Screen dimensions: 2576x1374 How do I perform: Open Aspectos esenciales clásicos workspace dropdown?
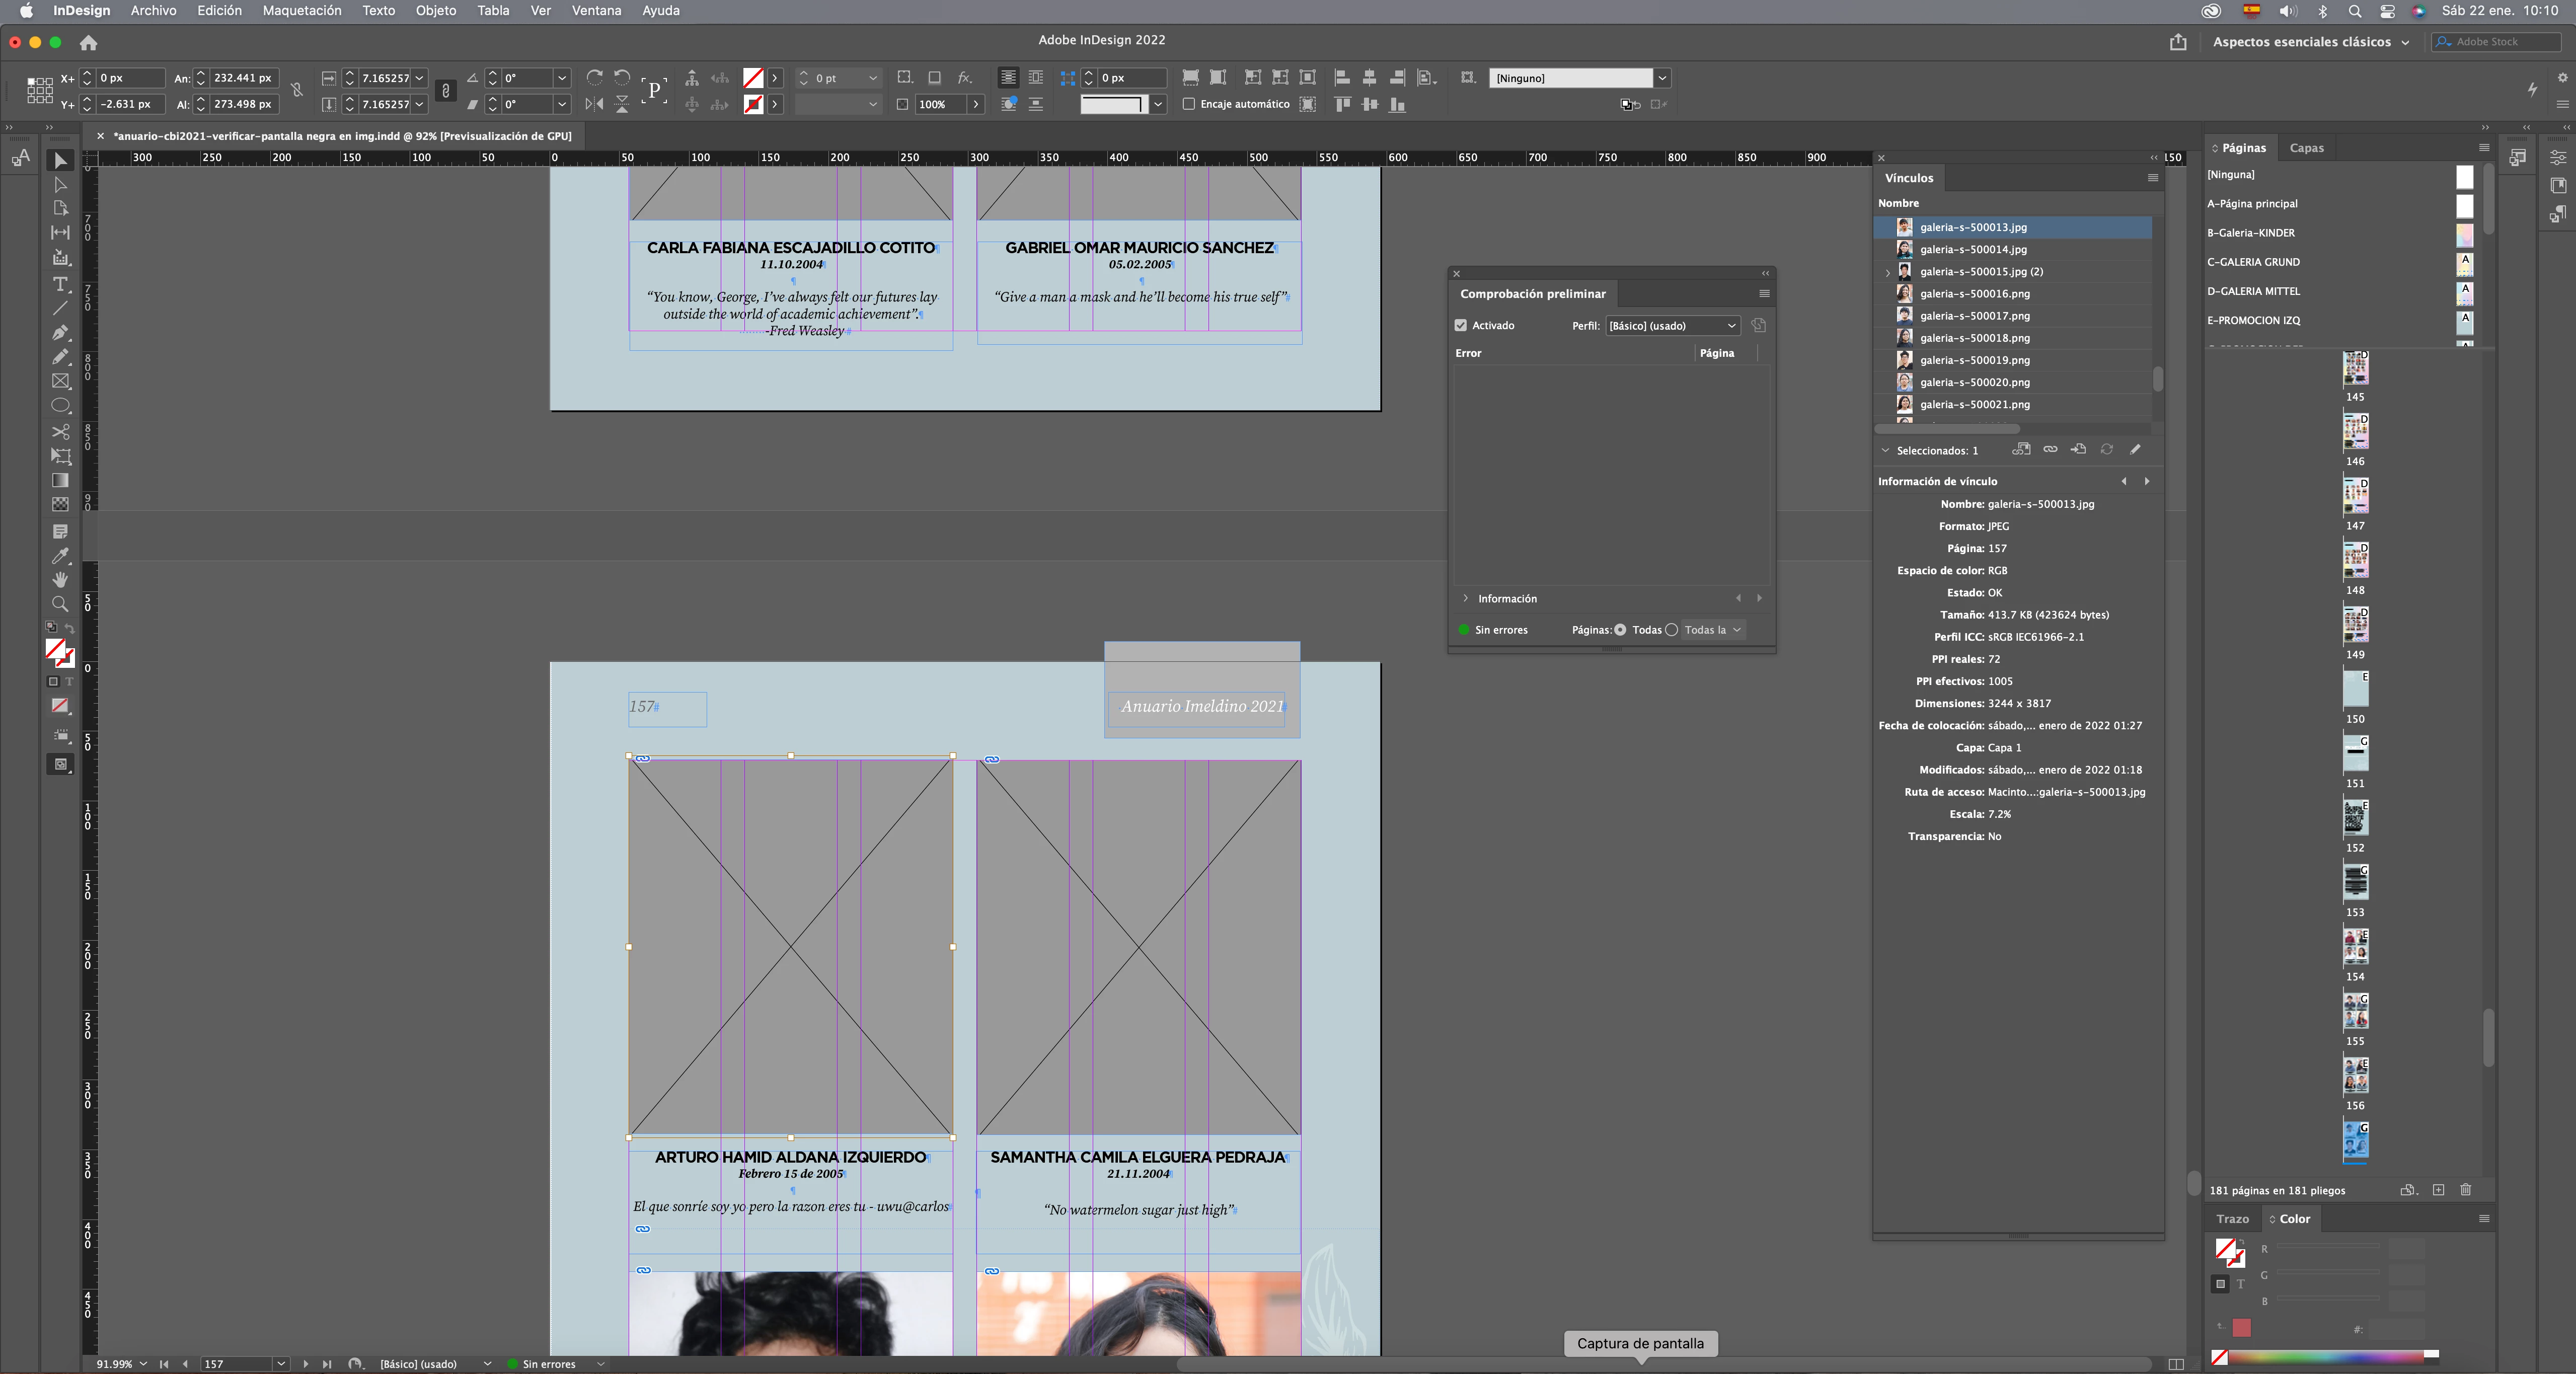[x=2310, y=42]
